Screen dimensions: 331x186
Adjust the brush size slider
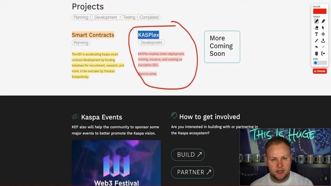point(320,63)
